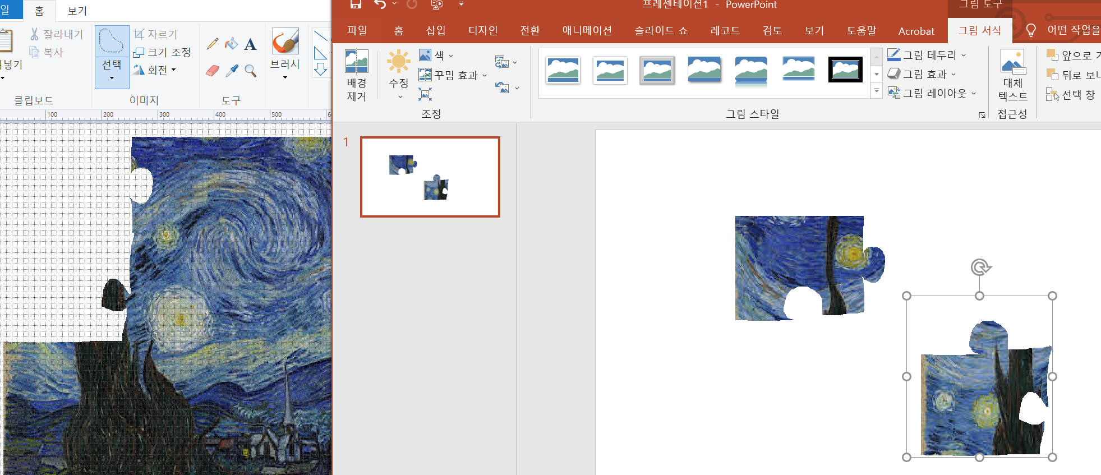1101x475 pixels.
Task: Open the Rotate (회전) dropdown in Paint
Action: point(155,70)
